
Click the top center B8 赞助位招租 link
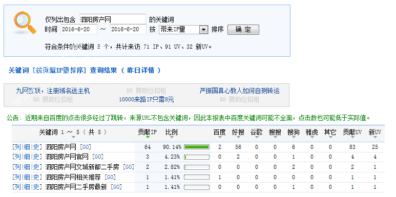[146, 91]
